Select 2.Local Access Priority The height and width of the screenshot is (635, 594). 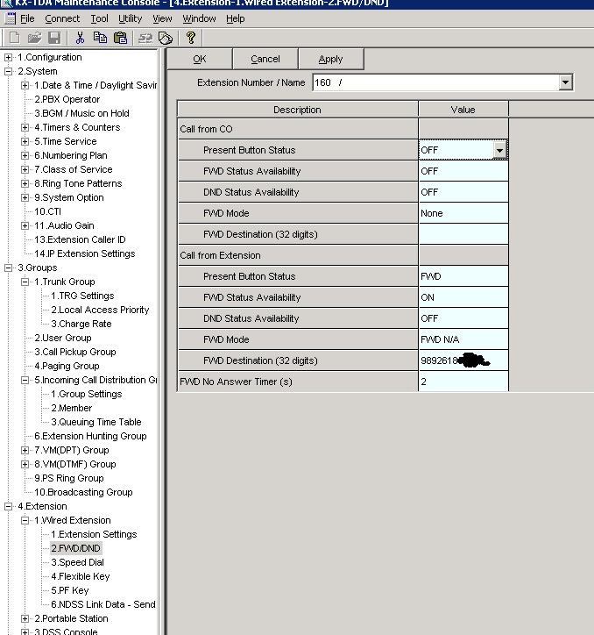coord(100,310)
